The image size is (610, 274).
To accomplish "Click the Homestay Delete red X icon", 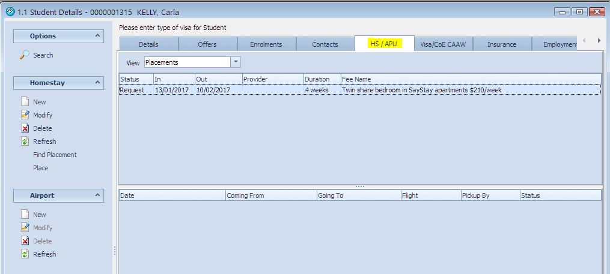I will 25,128.
